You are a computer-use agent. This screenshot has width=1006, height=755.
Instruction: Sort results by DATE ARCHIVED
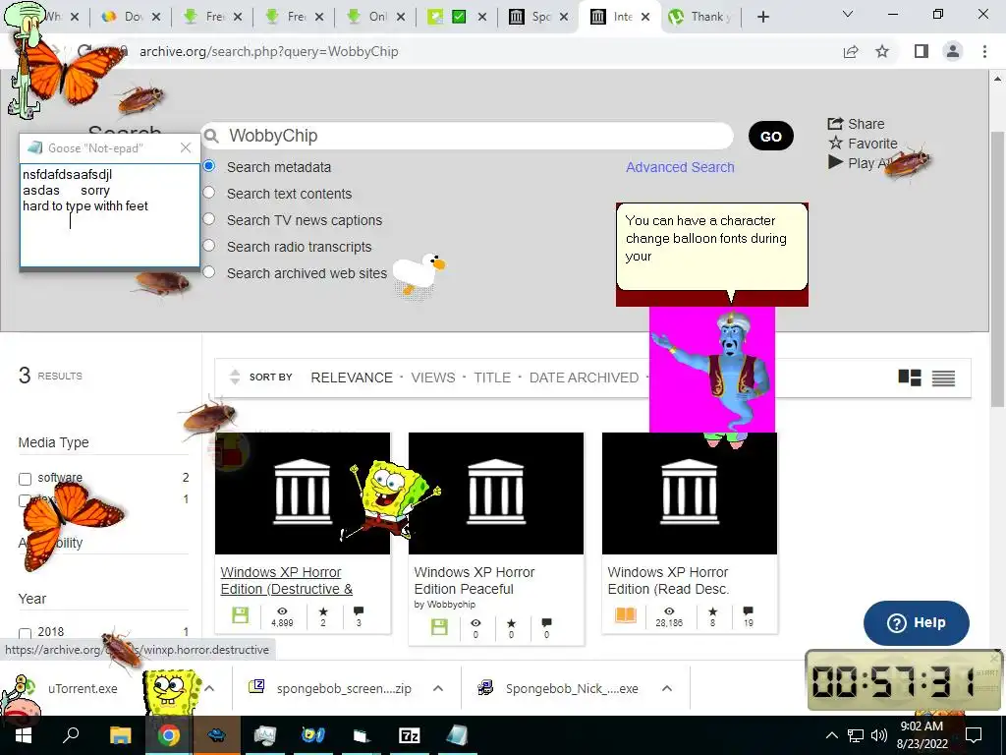tap(584, 377)
